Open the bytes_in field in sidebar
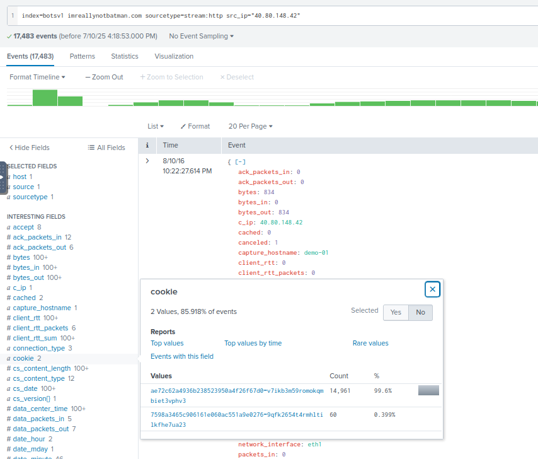Screen dimensions: 538x459 [x=26, y=267]
